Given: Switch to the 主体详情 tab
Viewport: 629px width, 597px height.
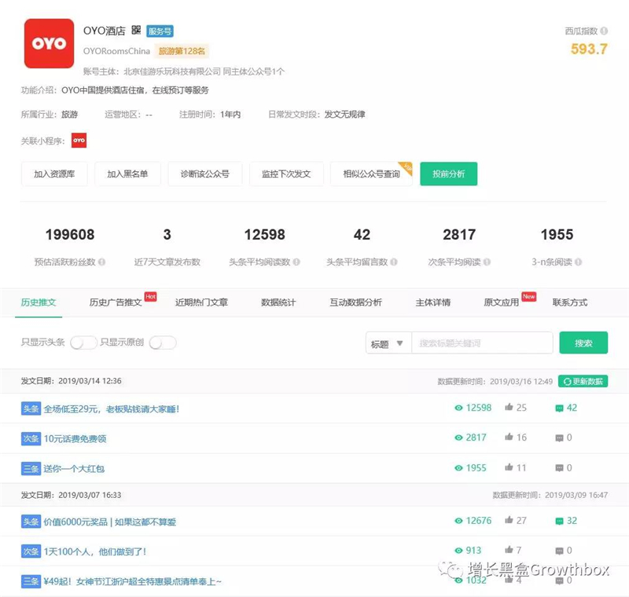Looking at the screenshot, I should pyautogui.click(x=433, y=302).
